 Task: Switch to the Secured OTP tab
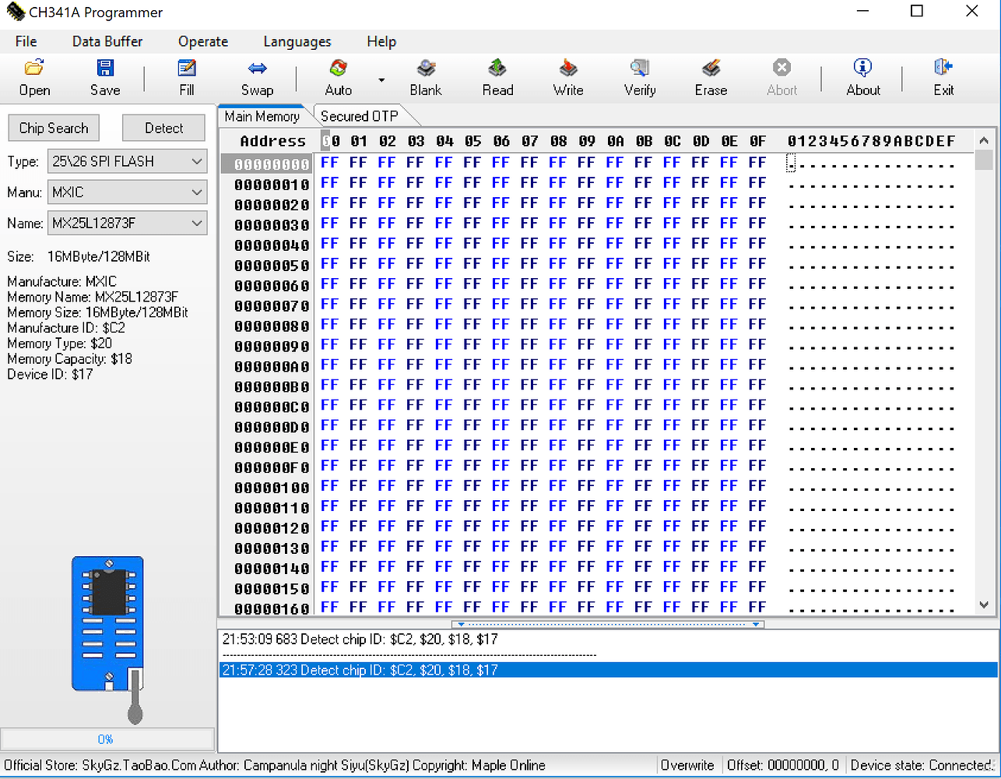(x=359, y=116)
